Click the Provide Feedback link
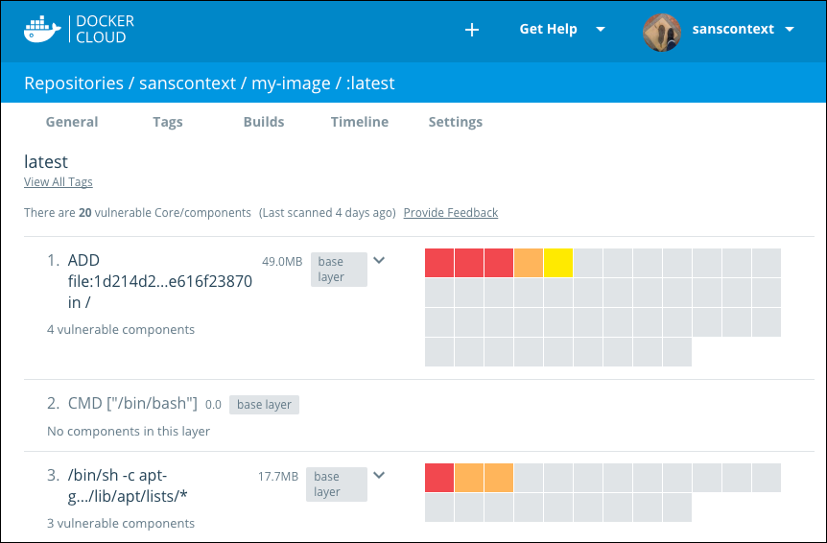827x543 pixels. coord(450,213)
